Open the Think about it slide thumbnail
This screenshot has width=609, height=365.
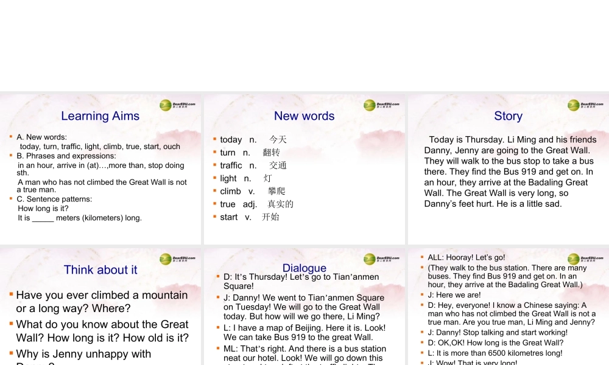(x=100, y=307)
